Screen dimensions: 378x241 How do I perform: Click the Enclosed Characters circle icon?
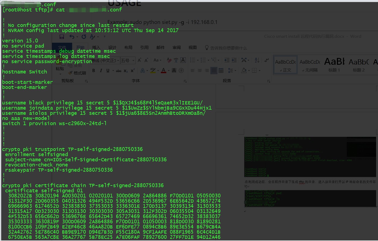(181, 70)
